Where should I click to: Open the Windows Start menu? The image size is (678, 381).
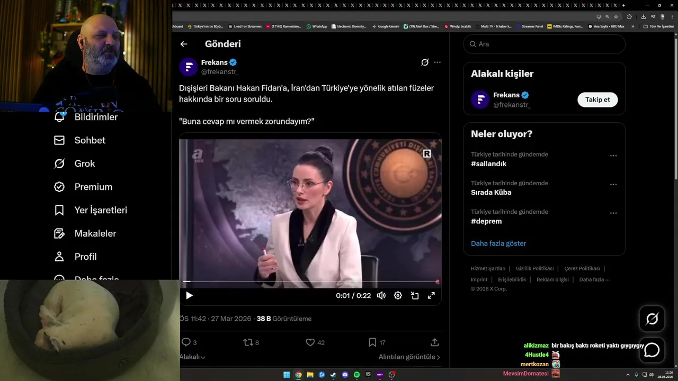tap(287, 375)
